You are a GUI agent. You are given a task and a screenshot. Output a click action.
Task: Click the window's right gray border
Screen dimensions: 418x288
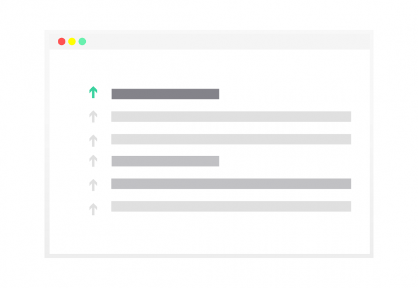371,146
